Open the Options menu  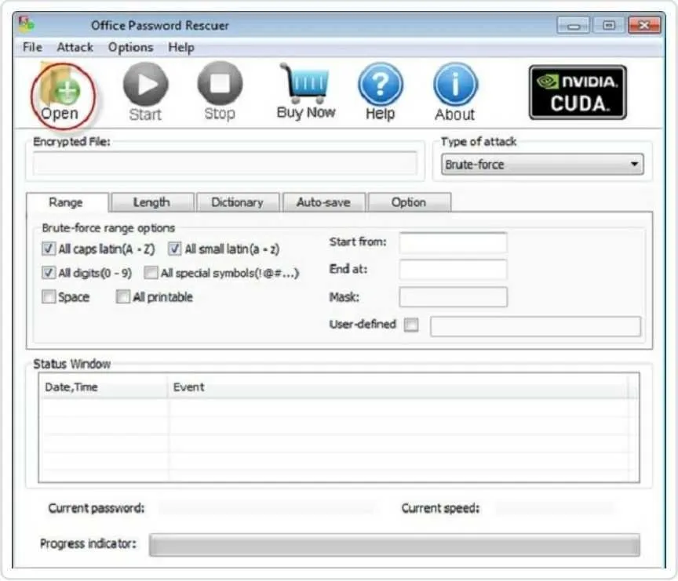coord(130,47)
